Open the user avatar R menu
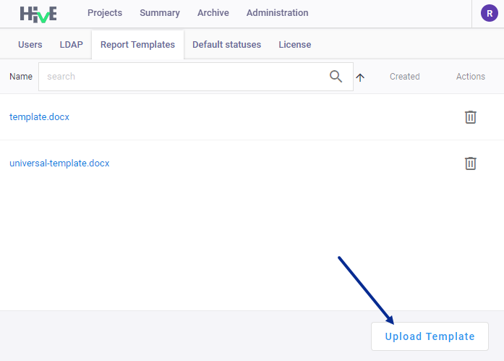The width and height of the screenshot is (504, 361). [x=490, y=13]
